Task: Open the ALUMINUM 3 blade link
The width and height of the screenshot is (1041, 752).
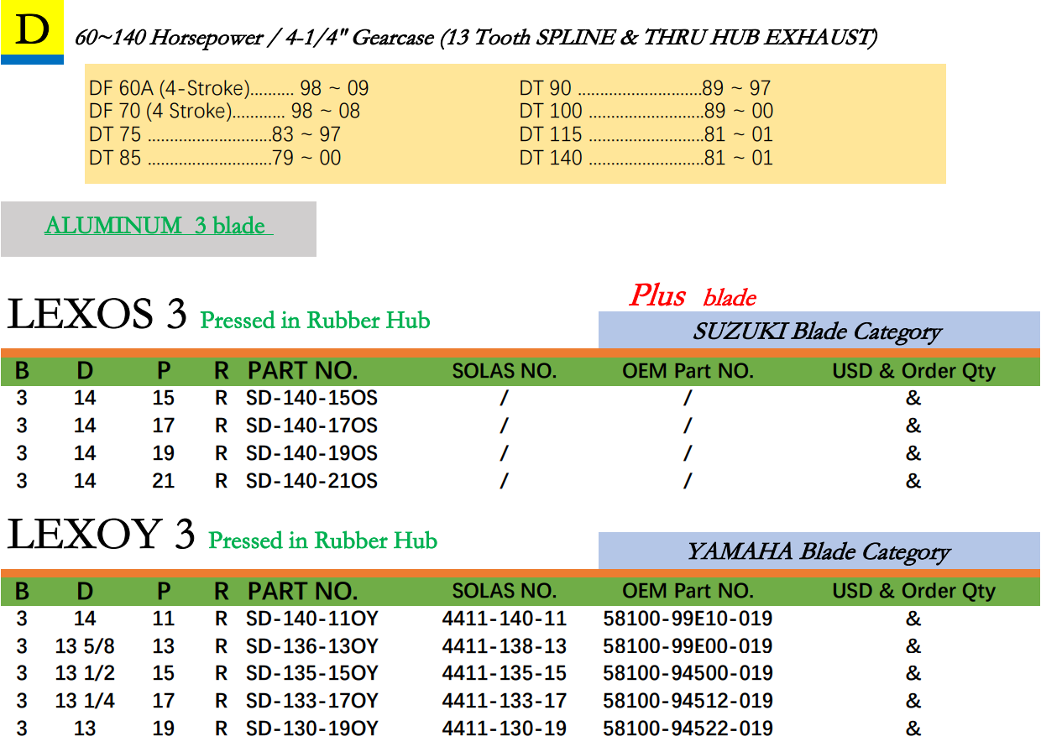Action: [x=159, y=226]
